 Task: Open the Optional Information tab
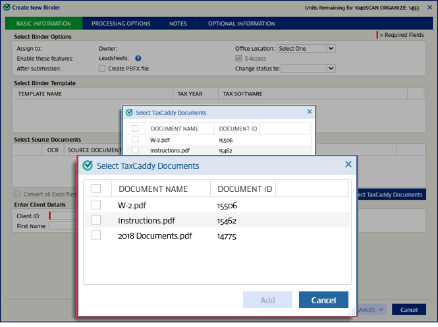coord(241,24)
